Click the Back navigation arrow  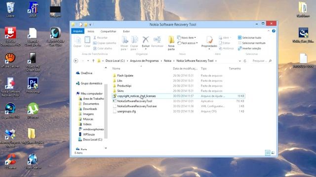[x=76, y=61]
